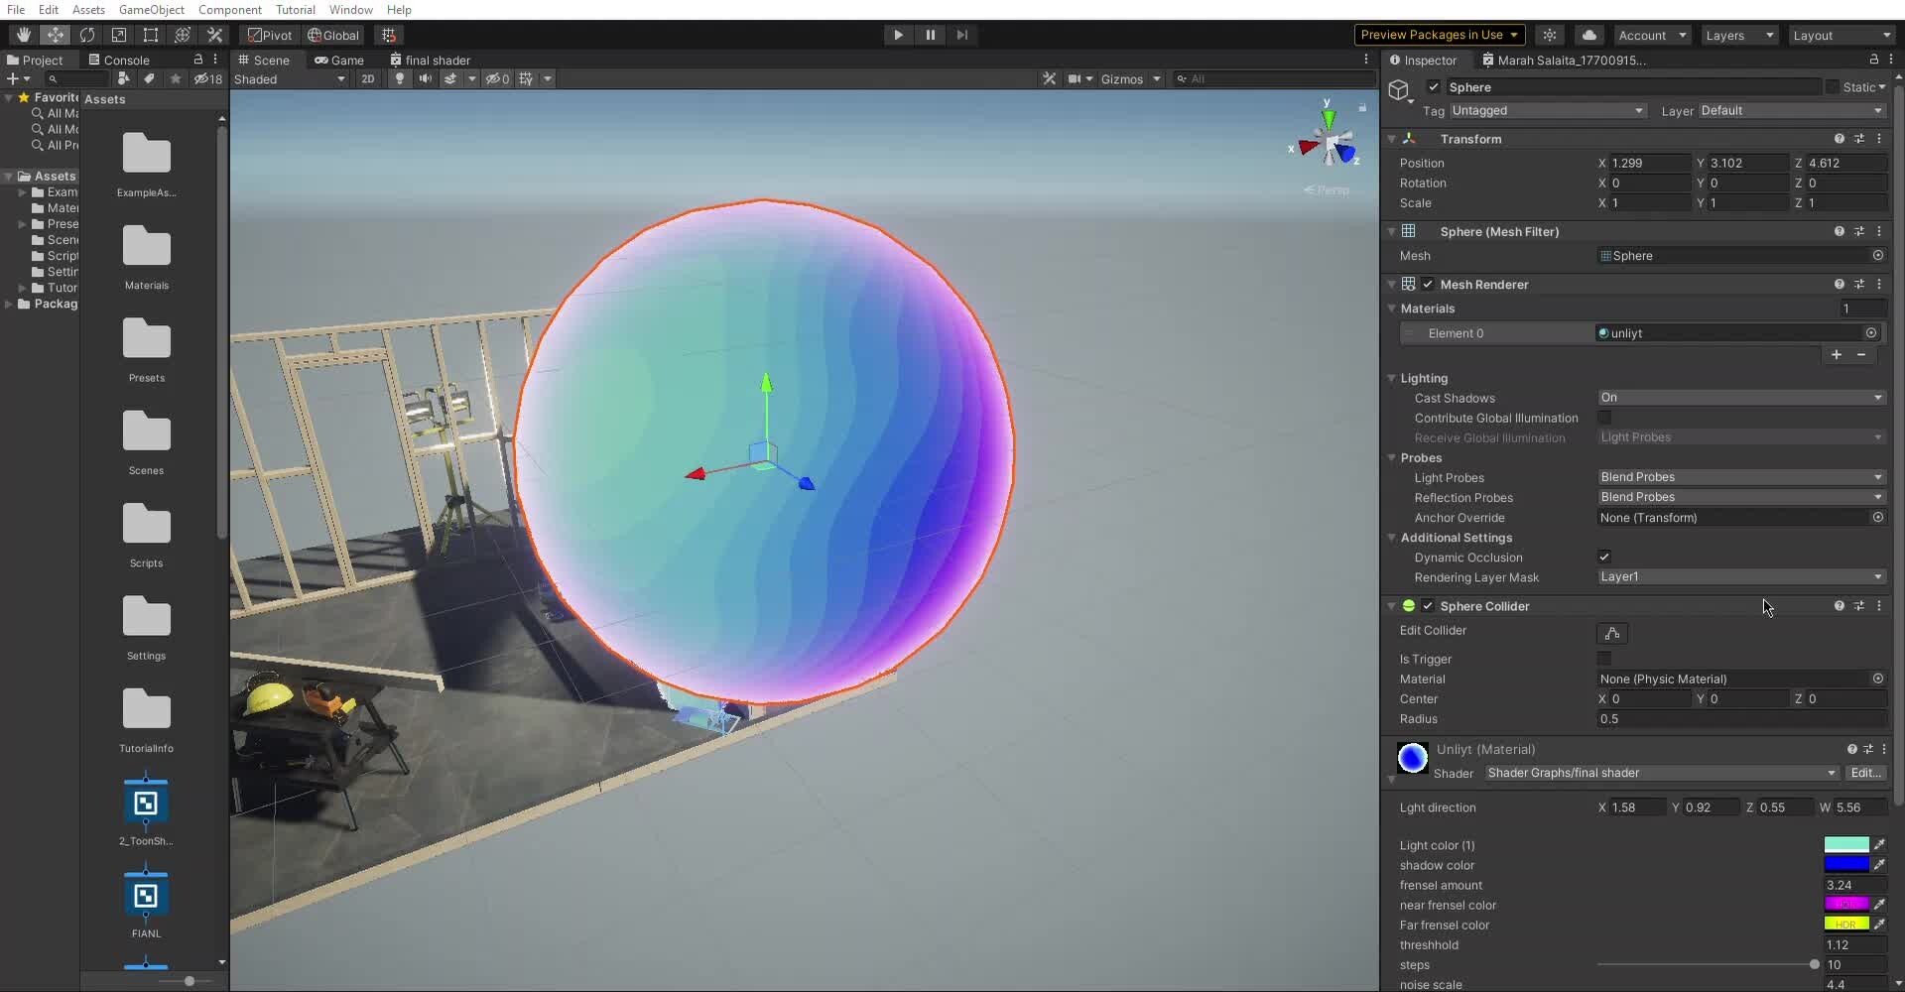Enable the Is Trigger checkbox
This screenshot has width=1905, height=992.
tap(1604, 659)
